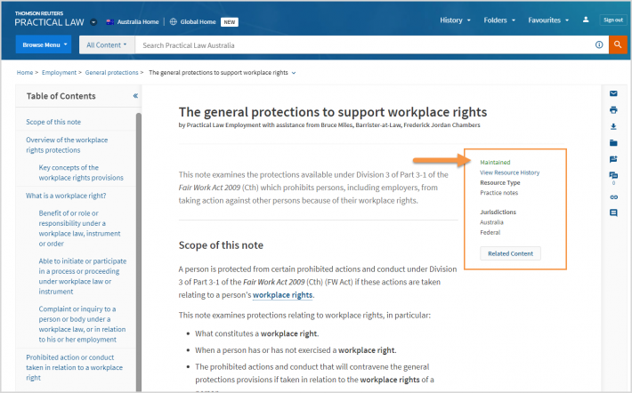Click the orange search magnifier button
The image size is (632, 393).
pos(618,44)
